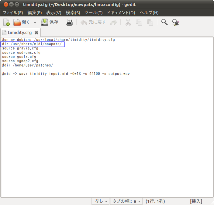Maximize the gedit window
This screenshot has width=214, height=205.
(x=17, y=5)
